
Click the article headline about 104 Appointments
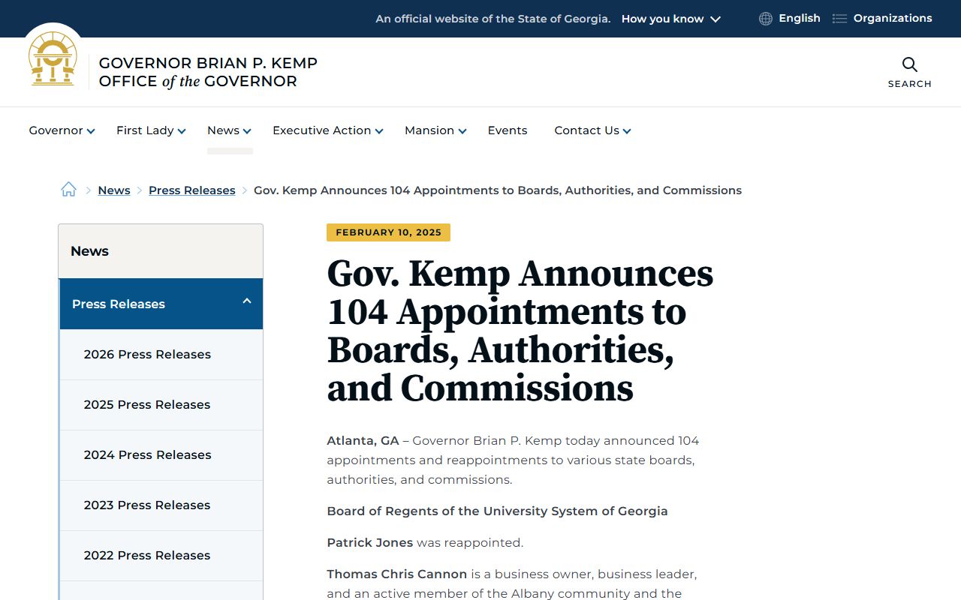(520, 331)
